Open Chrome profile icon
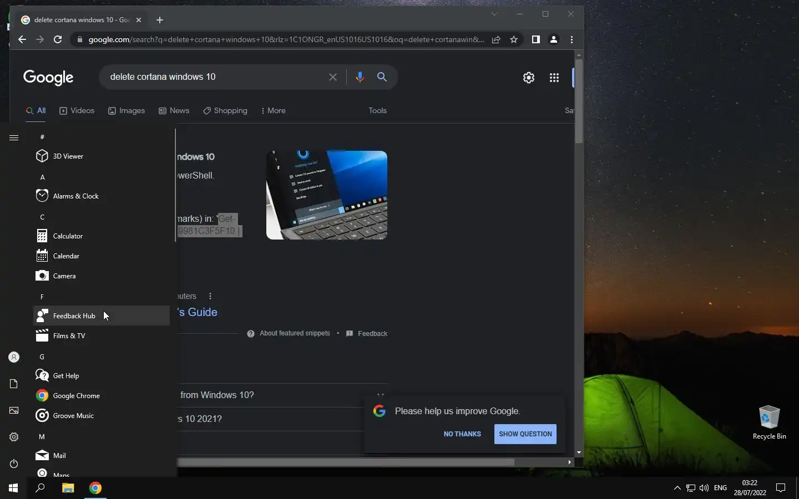This screenshot has width=799, height=499. (554, 39)
